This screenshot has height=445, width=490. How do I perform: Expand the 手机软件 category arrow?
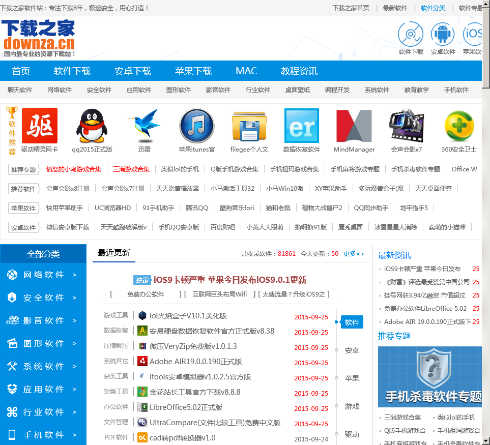[74, 435]
